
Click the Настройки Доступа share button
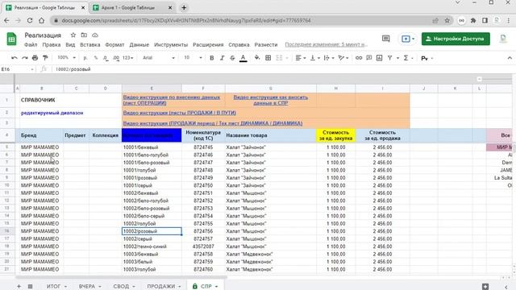[x=456, y=39]
